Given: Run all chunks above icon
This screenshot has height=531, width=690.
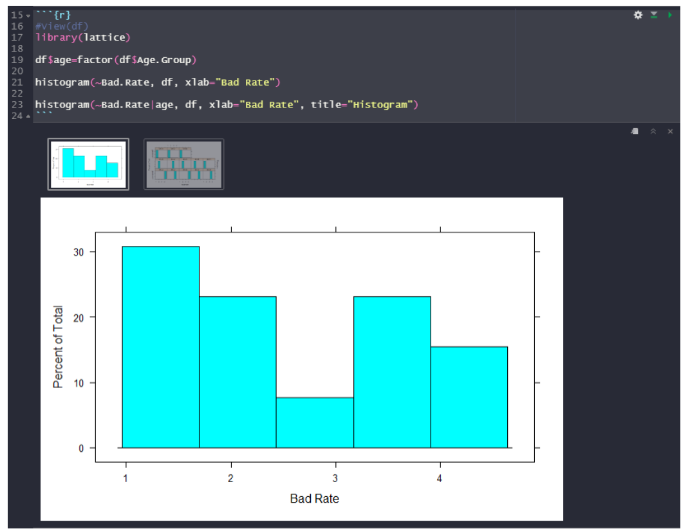Looking at the screenshot, I should (654, 15).
